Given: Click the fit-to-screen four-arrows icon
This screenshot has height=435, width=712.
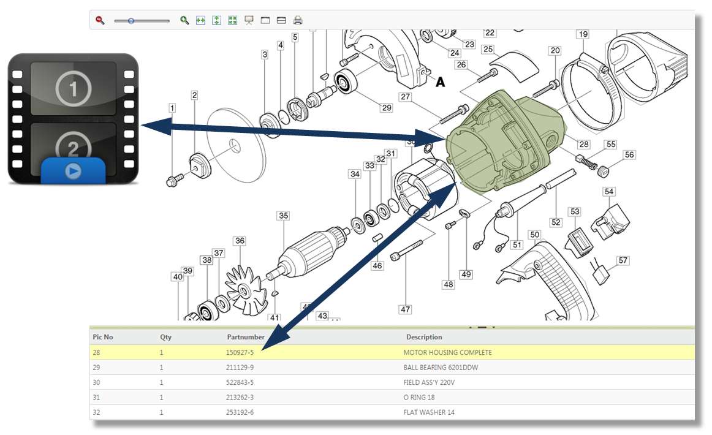Looking at the screenshot, I should click(232, 20).
